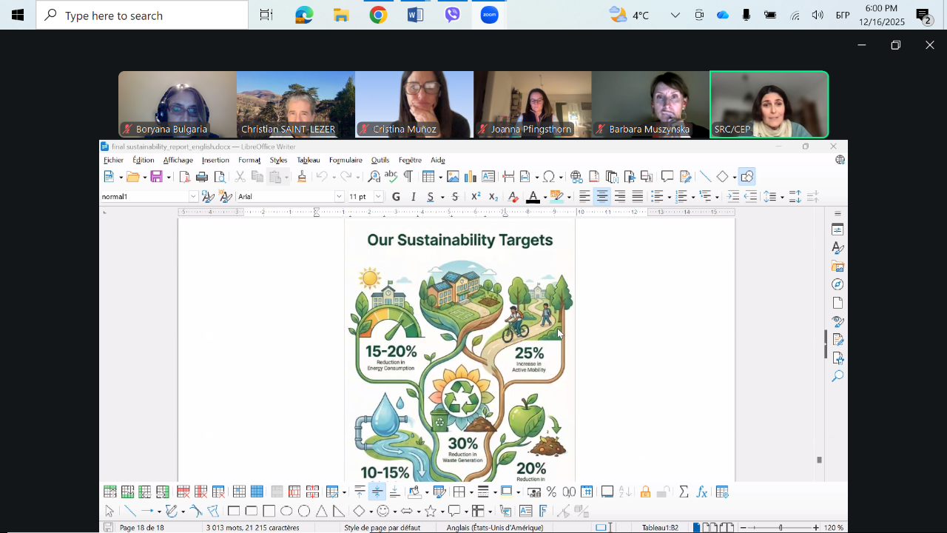Adjust the zoom slider in status bar
The image size is (947, 533).
point(781,528)
